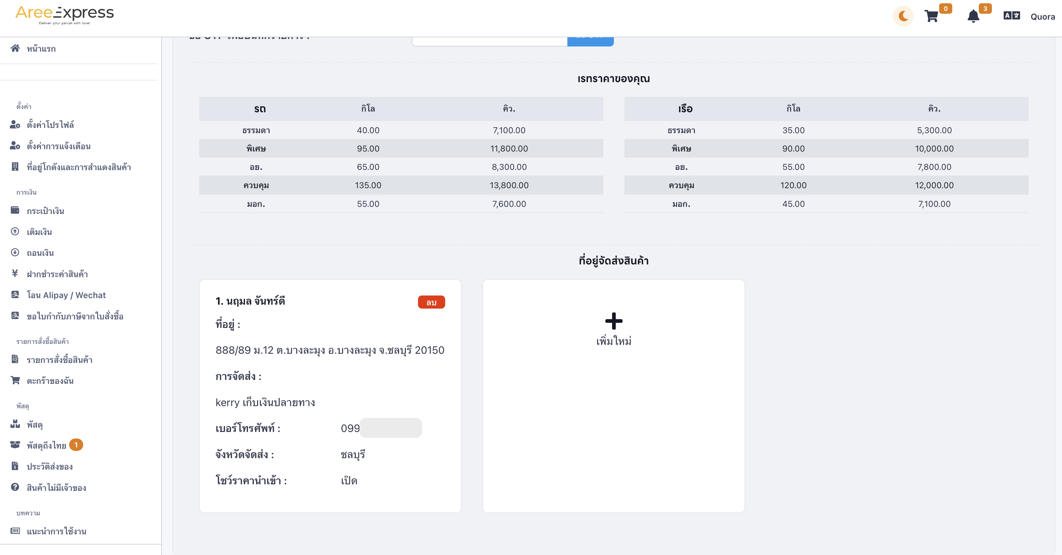
Task: Click the ถอนเงิน withdraw icon
Action: 15,252
